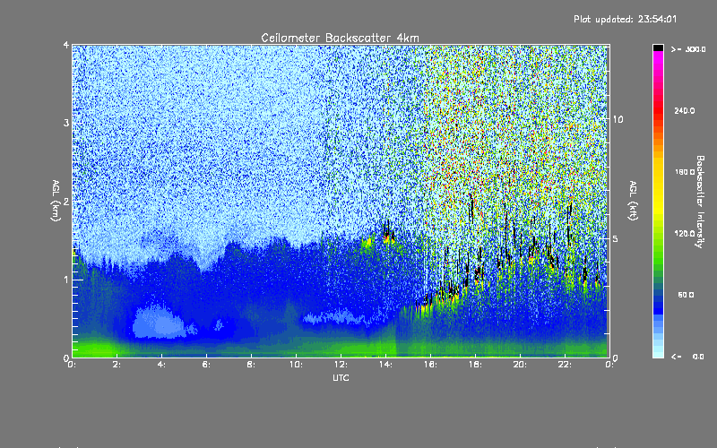Image resolution: width=717 pixels, height=448 pixels.
Task: Click the x-axis tick label '4:'
Action: pyautogui.click(x=162, y=365)
